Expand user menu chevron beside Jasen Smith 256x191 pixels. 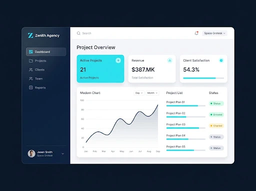pyautogui.click(x=63, y=153)
